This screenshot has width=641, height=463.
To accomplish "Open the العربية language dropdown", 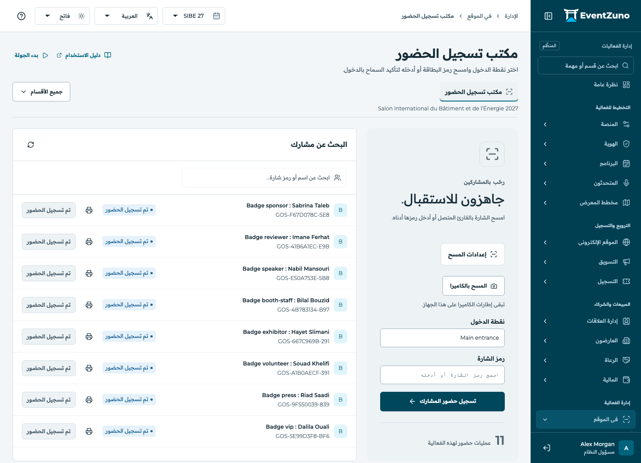I will (x=126, y=16).
